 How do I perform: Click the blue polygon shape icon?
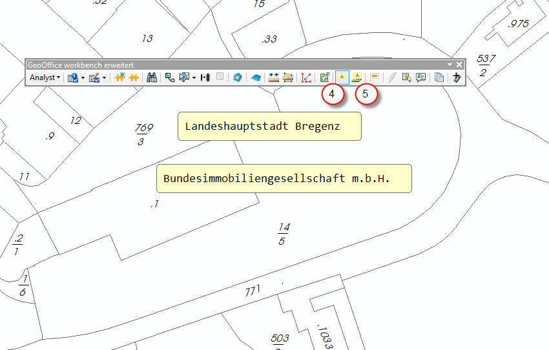238,77
